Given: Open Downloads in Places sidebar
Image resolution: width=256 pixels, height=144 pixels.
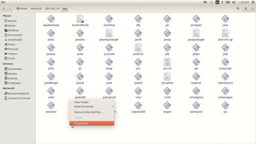Looking at the screenshot, I should point(13,40).
